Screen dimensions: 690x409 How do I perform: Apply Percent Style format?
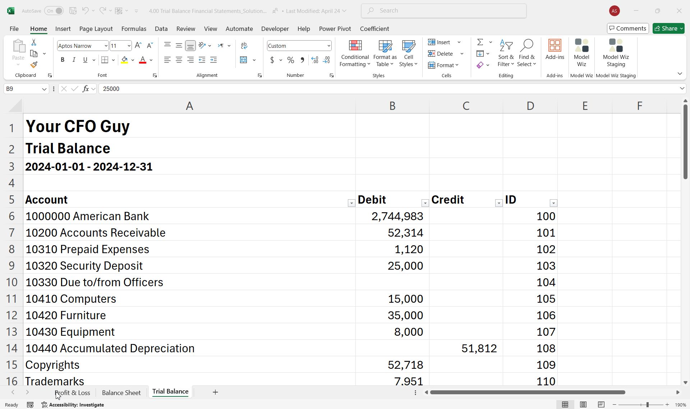(291, 60)
